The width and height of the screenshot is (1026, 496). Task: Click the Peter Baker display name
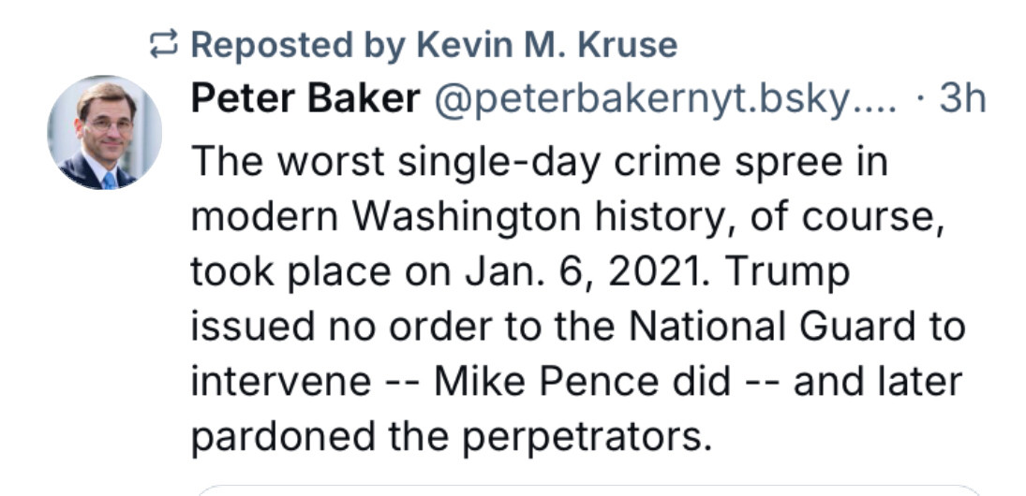[x=305, y=98]
